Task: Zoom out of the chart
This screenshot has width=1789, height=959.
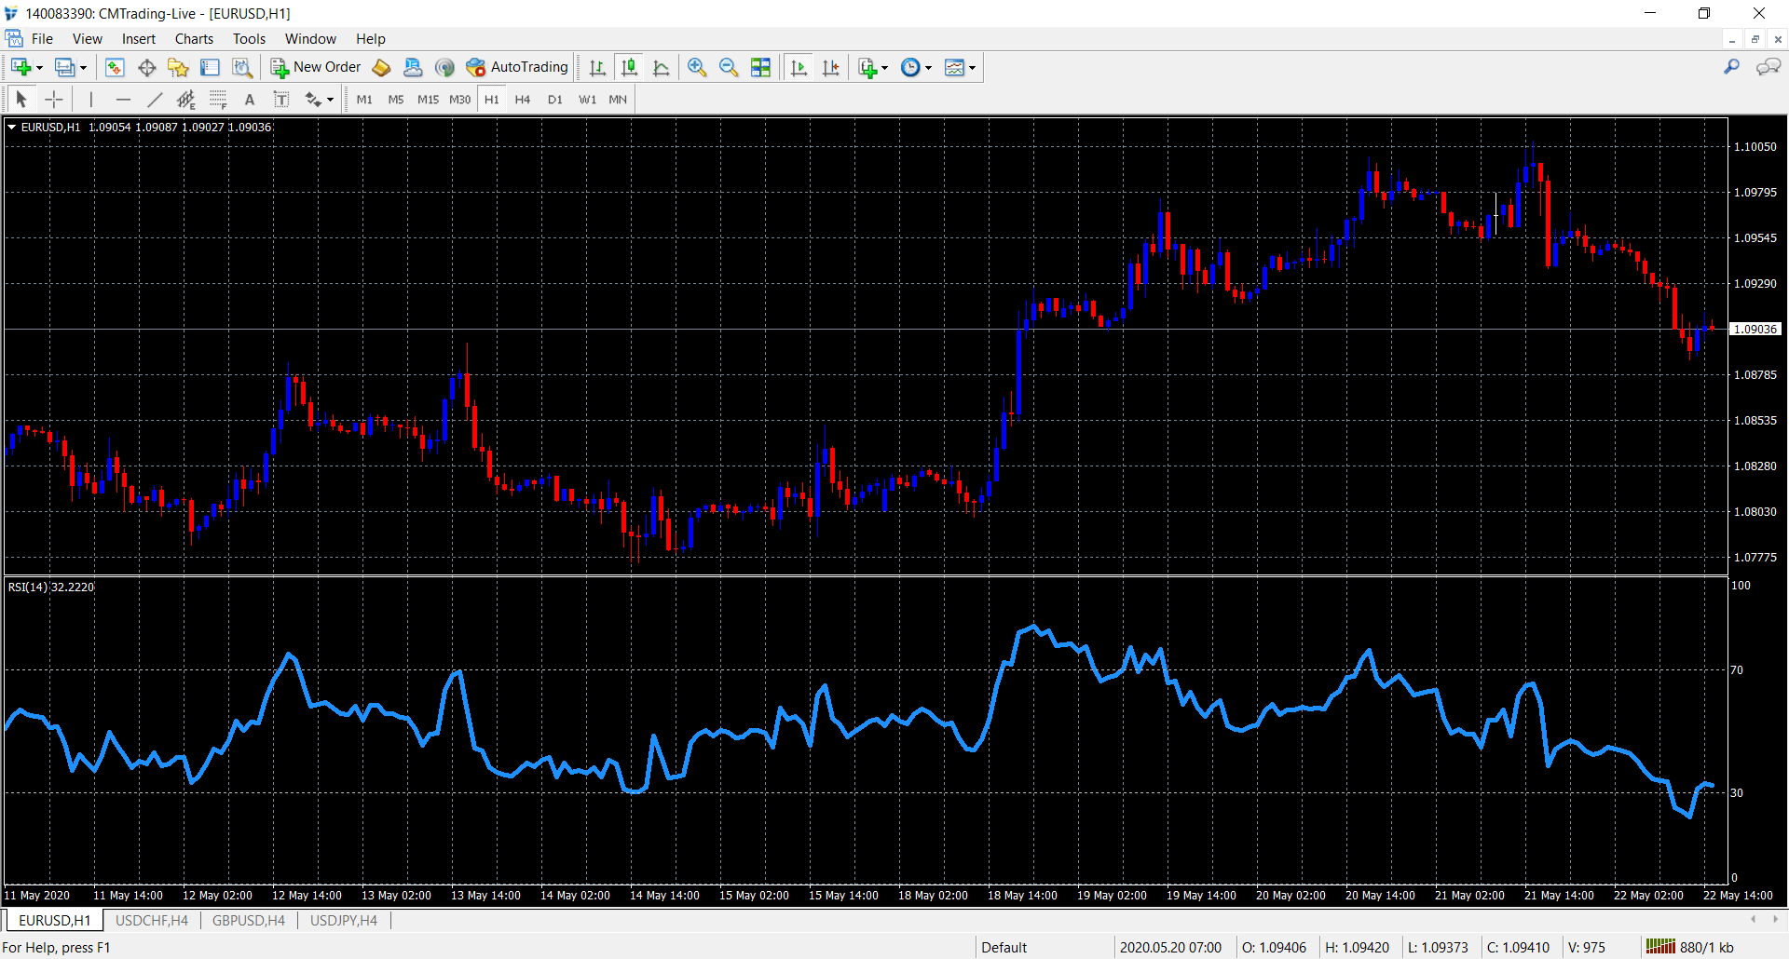Action: pyautogui.click(x=729, y=67)
